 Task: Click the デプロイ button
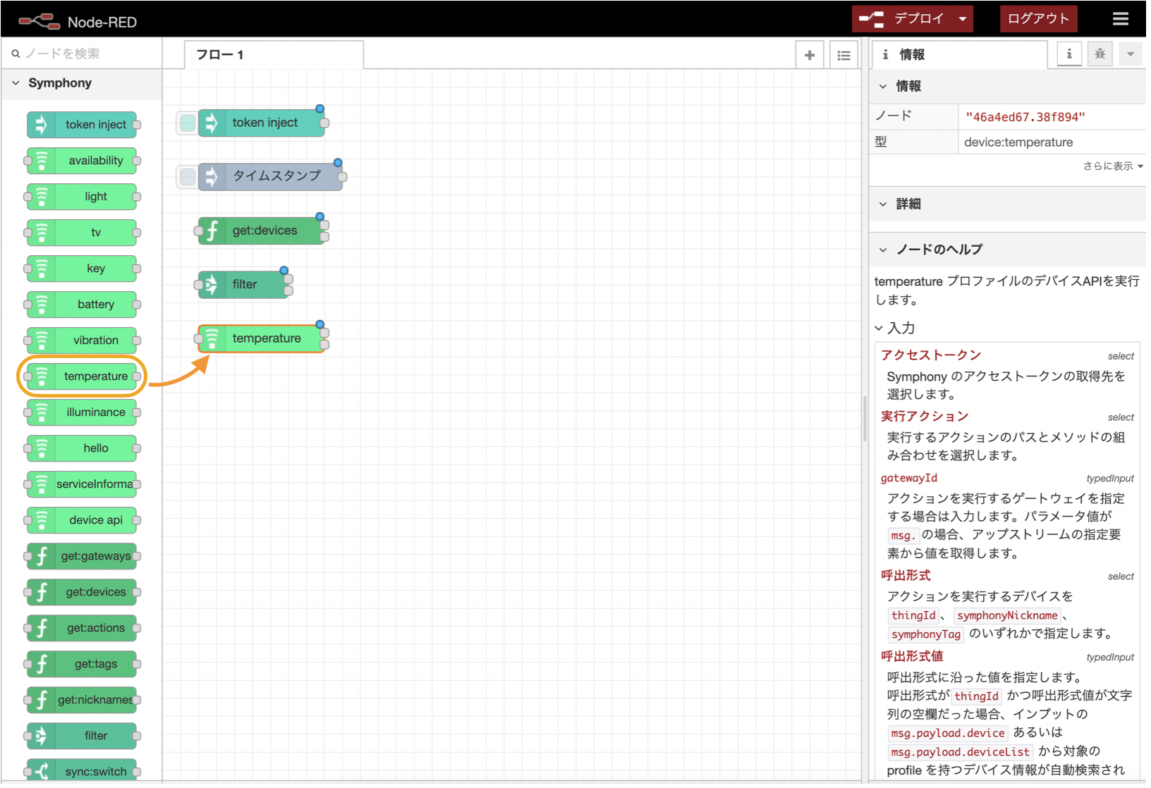tap(903, 19)
